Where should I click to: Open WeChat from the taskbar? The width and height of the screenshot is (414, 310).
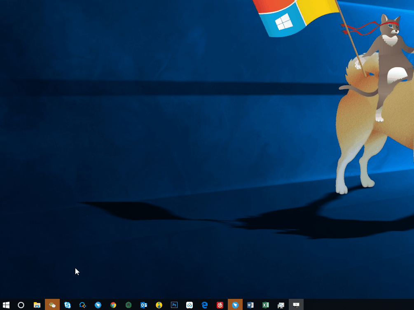pyautogui.click(x=52, y=305)
